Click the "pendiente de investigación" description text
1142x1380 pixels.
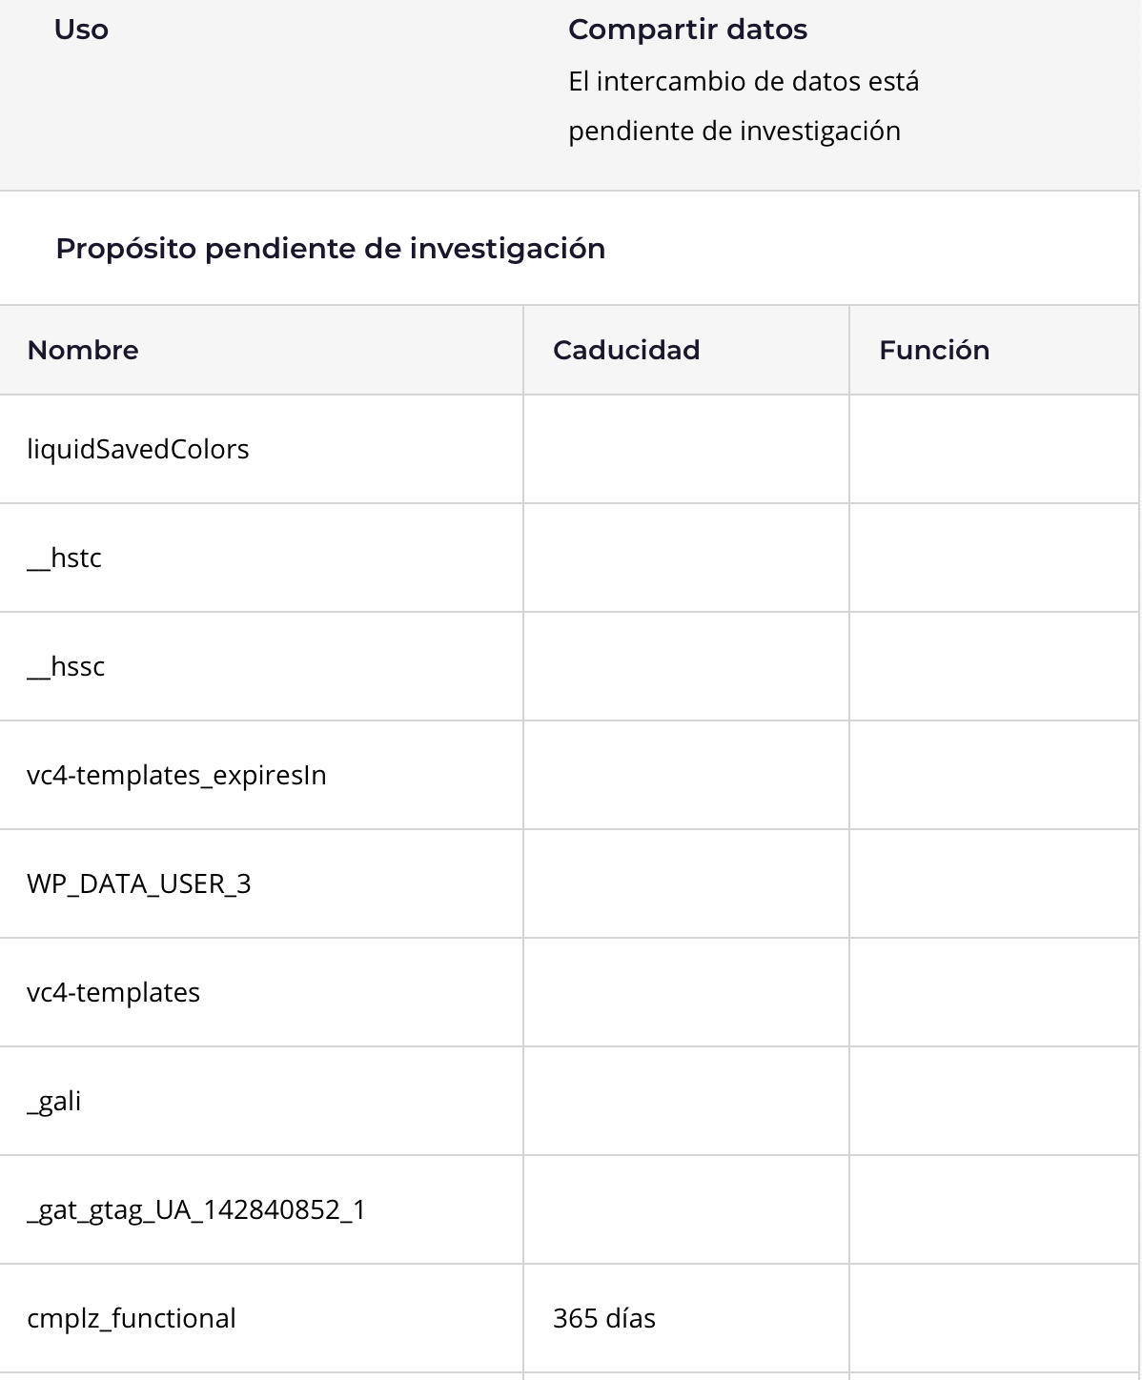tap(734, 131)
